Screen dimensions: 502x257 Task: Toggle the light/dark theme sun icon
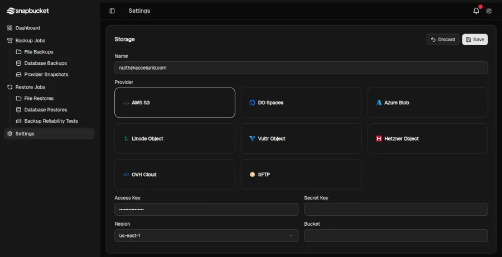pyautogui.click(x=489, y=11)
